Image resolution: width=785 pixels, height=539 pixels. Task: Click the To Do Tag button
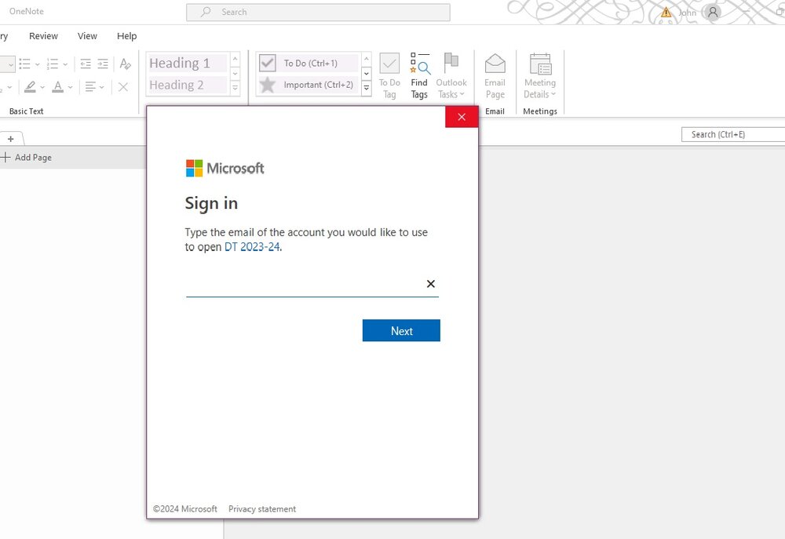389,76
